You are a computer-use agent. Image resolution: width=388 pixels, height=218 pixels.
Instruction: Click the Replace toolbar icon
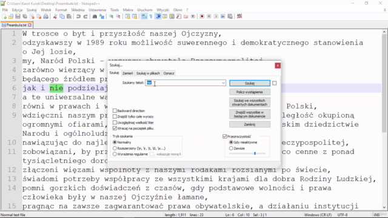pyautogui.click(x=102, y=16)
